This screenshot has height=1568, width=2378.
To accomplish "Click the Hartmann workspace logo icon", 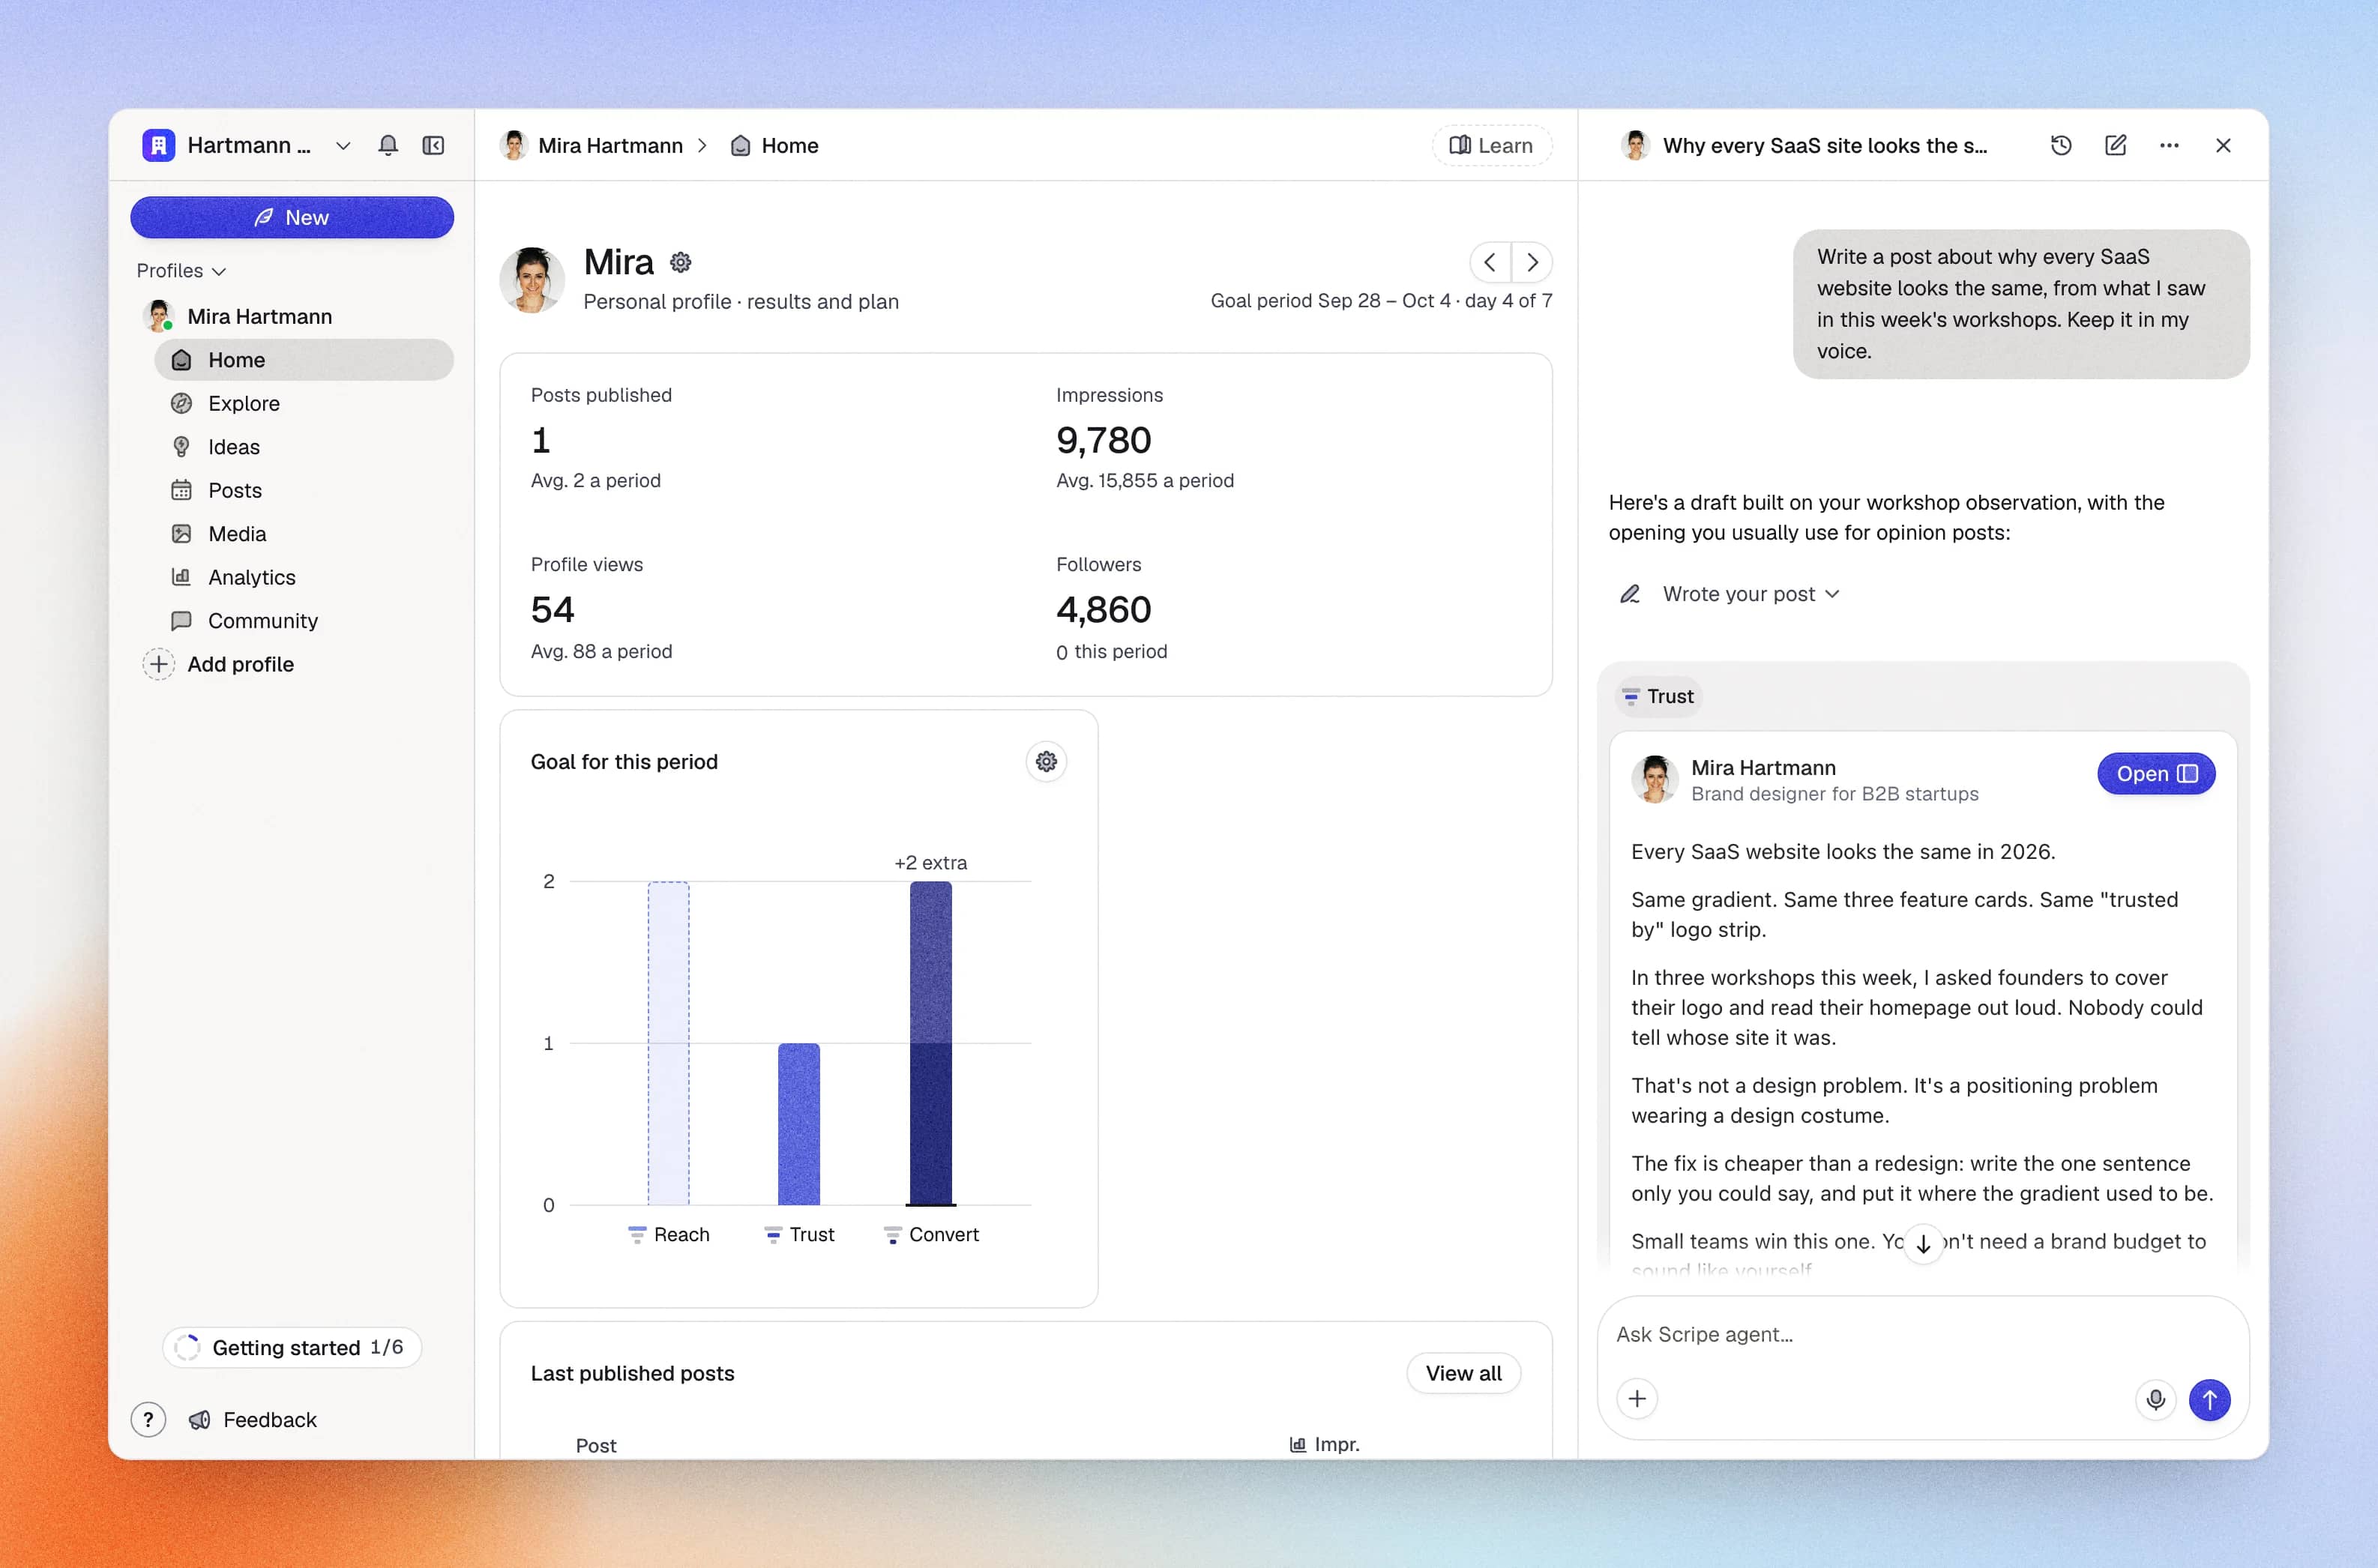I will [x=159, y=145].
